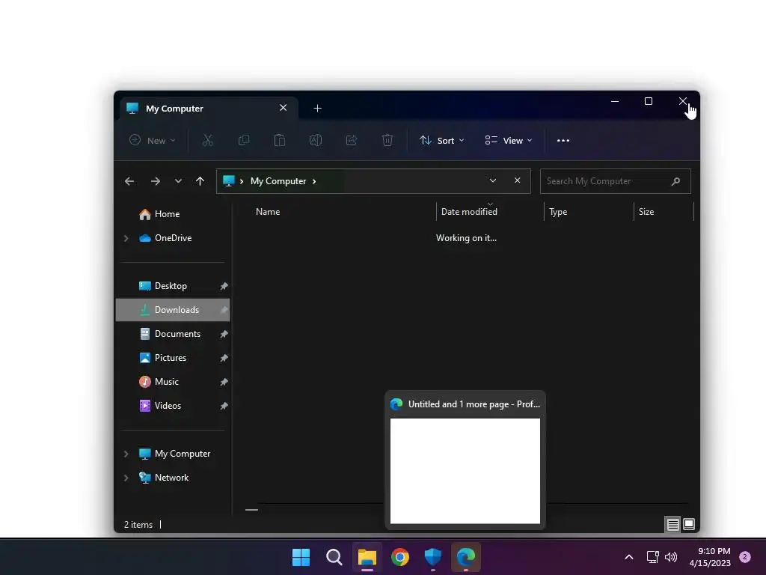Click the Cut scissors icon in toolbar
The width and height of the screenshot is (766, 575).
208,140
